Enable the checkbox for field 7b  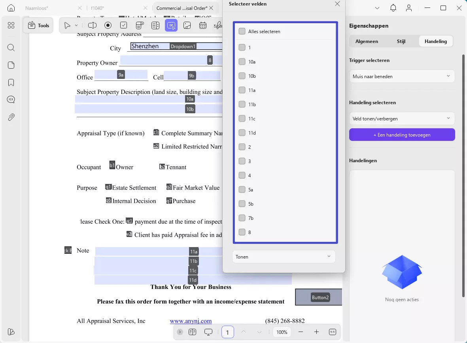point(242,218)
